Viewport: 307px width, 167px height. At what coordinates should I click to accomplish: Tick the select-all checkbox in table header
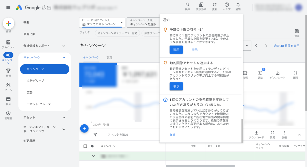85,146
